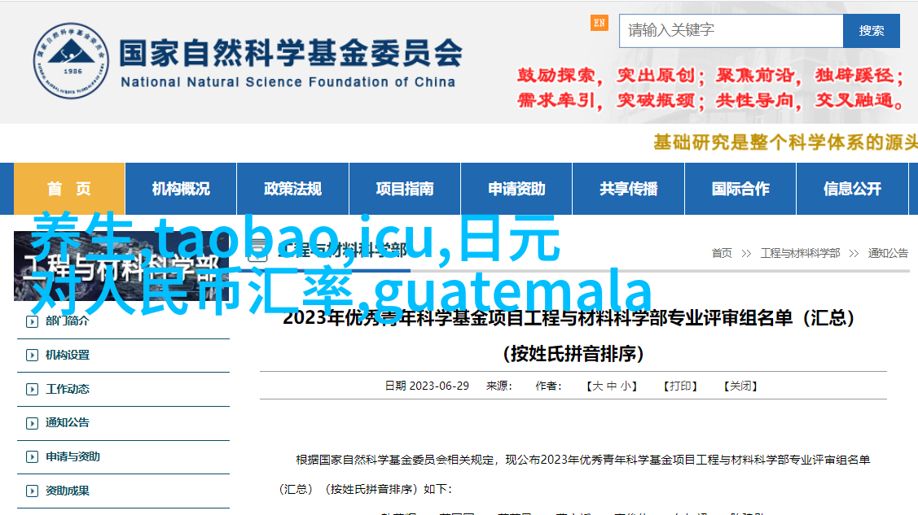Viewport: 918px width, 515px height.
Task: Open 通知公告 in the sidebar
Action: pos(68,422)
